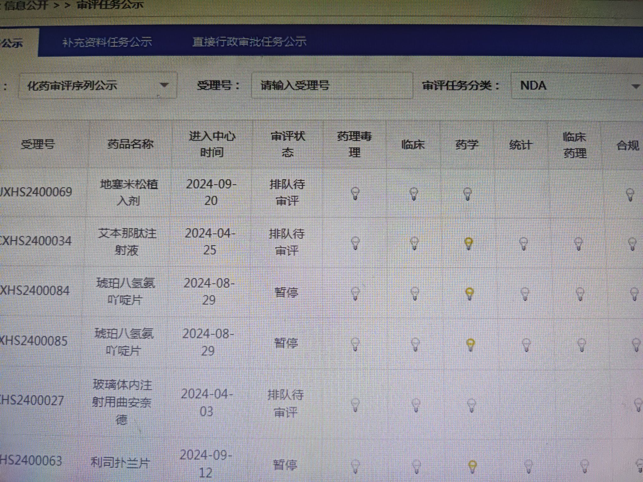Click yellow 药学 bulb for 艾本那肽注射液
Image resolution: width=643 pixels, height=482 pixels.
469,244
